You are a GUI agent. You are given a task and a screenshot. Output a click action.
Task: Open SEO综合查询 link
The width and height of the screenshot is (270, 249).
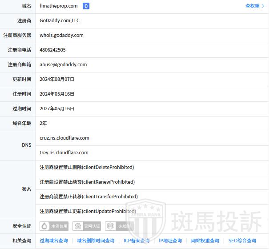242,241
